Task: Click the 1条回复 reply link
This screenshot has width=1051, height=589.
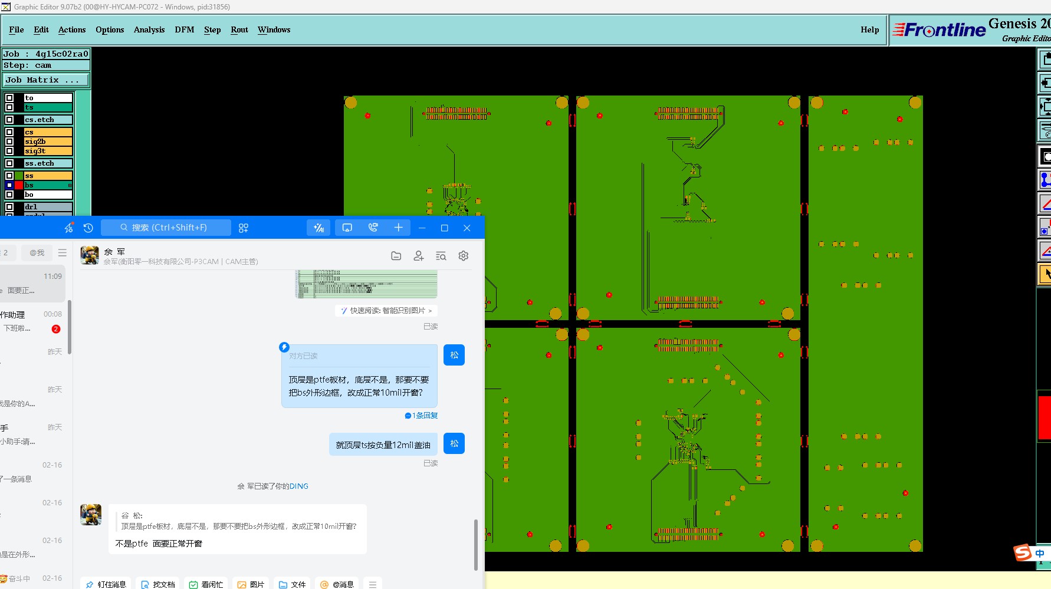Action: coord(421,416)
